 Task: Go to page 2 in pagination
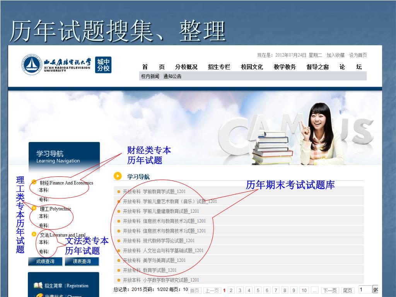231,290
